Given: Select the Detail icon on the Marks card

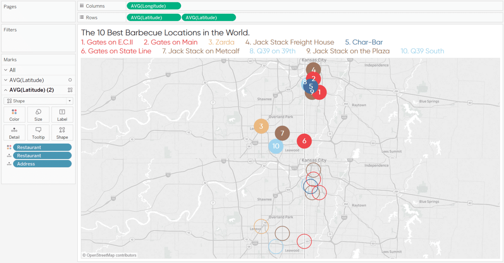Looking at the screenshot, I should pyautogui.click(x=14, y=132).
